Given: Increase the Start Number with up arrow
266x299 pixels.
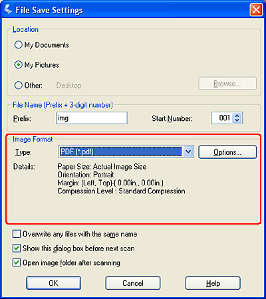Looking at the screenshot, I should pyautogui.click(x=237, y=116).
